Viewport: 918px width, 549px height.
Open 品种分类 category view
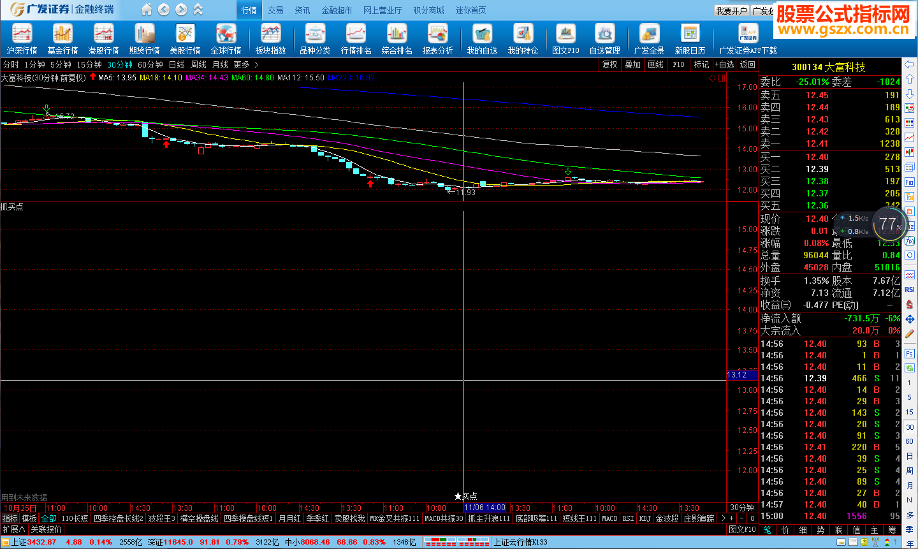click(315, 39)
